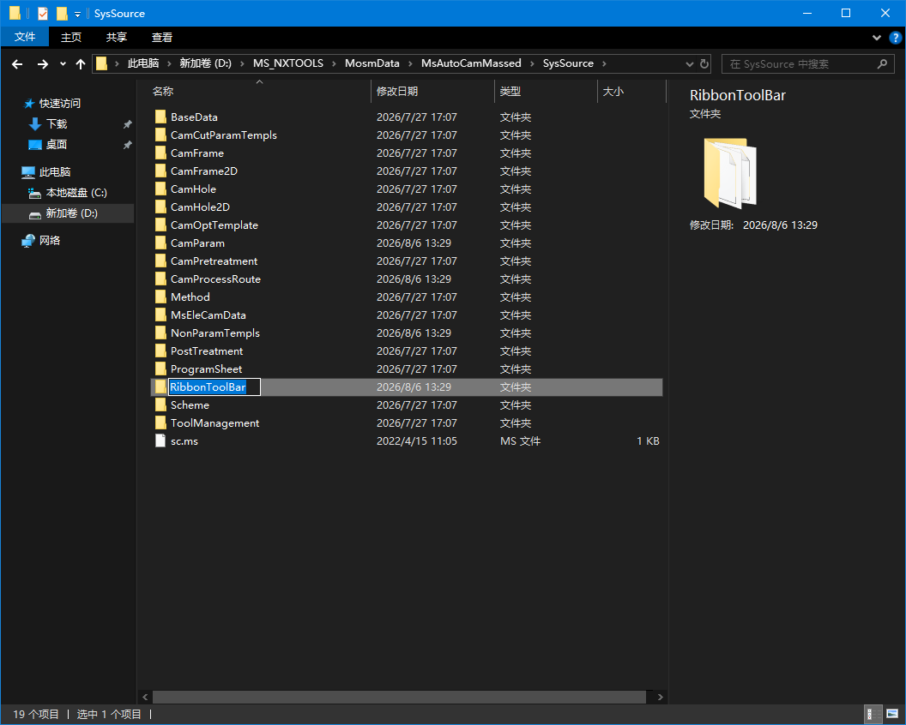This screenshot has height=725, width=906.
Task: Select the CamOptTemplate folder icon
Action: coord(160,225)
